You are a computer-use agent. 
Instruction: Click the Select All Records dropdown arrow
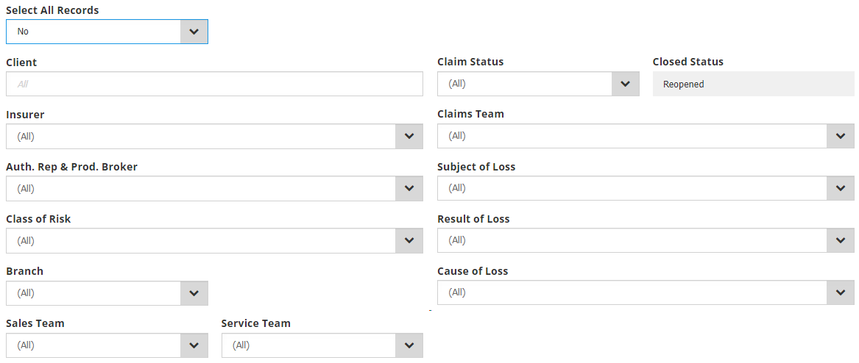tap(194, 32)
